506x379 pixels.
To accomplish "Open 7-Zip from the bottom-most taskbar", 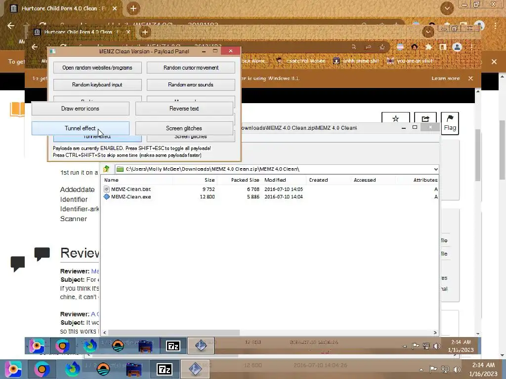I will [164, 369].
